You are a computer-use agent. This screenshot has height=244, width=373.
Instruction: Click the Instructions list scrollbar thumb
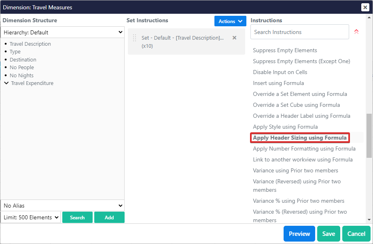(369, 136)
